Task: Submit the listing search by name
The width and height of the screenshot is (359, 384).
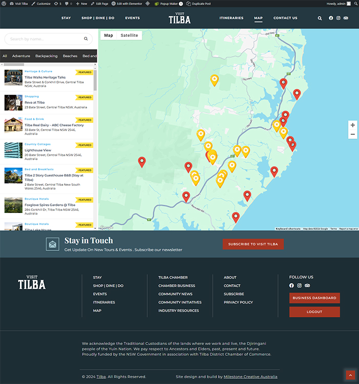Action: (x=86, y=39)
